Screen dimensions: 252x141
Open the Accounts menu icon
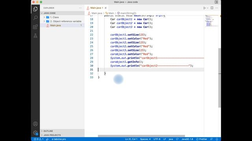tap(35, 124)
